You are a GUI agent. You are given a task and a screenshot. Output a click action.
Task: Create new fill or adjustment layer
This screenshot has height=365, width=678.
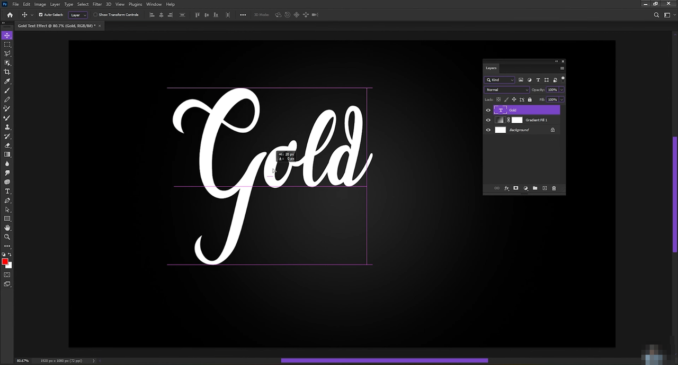[x=525, y=188]
